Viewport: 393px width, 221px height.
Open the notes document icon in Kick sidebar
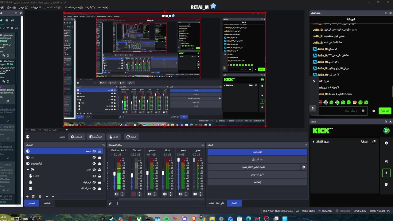coord(386,184)
